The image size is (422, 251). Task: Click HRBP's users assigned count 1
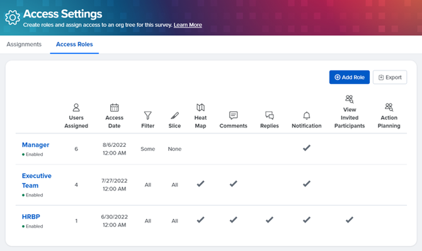pos(76,221)
